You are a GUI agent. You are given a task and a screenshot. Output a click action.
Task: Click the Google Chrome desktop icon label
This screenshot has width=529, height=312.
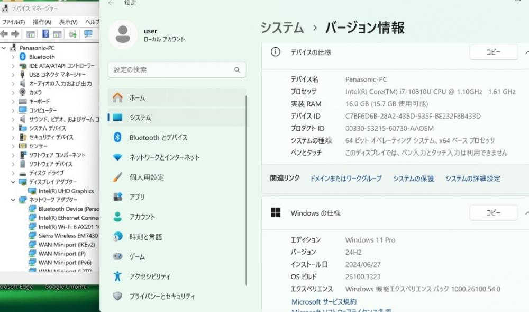[66, 287]
